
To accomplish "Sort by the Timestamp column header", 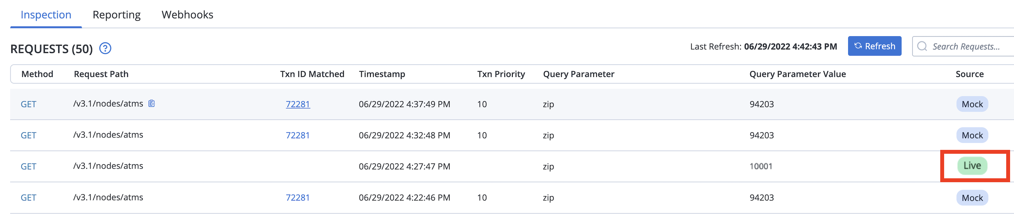I will 382,74.
